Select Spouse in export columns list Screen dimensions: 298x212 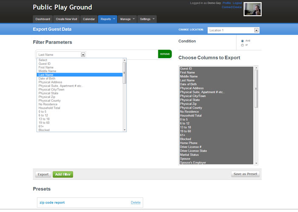tap(216, 159)
